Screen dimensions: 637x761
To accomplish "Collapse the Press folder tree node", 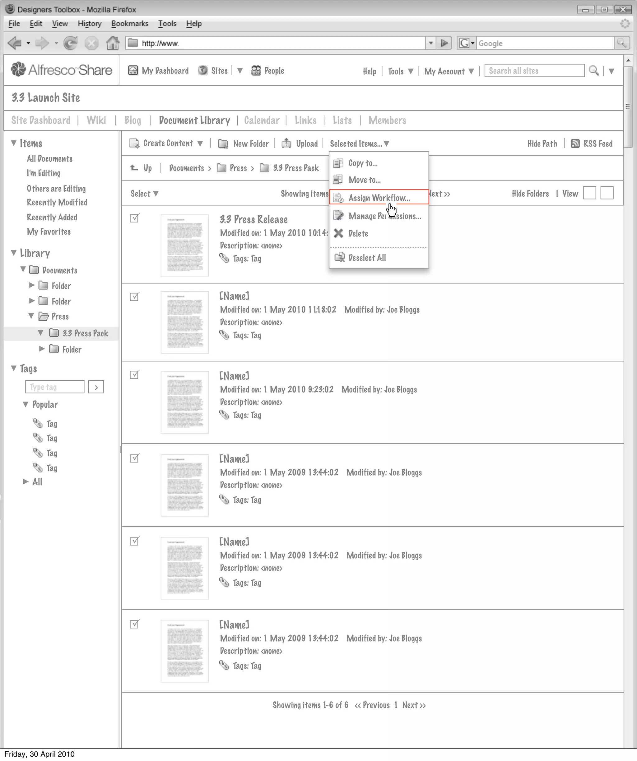I will pyautogui.click(x=31, y=316).
